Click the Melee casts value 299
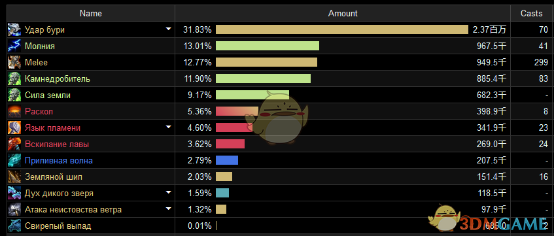 [x=542, y=63]
